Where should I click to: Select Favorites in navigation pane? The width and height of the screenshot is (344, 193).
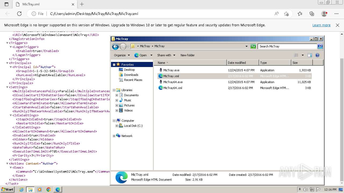tap(127, 65)
